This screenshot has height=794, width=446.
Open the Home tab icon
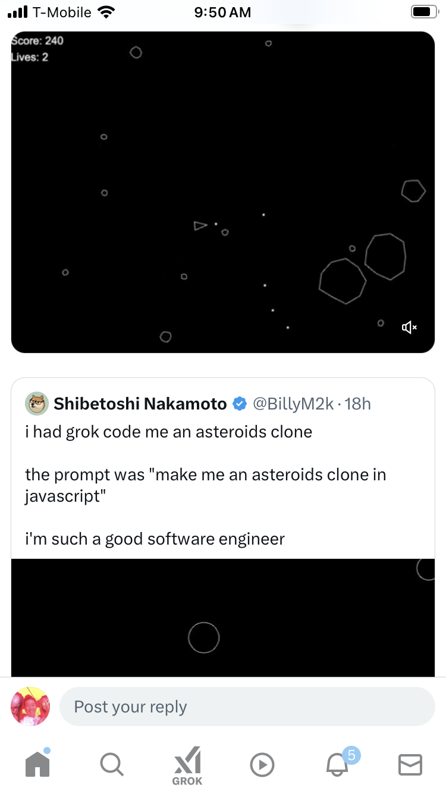(x=37, y=764)
